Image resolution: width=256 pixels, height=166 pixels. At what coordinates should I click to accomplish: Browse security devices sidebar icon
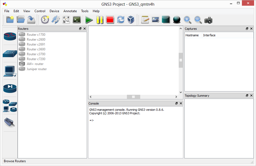[x=10, y=88]
